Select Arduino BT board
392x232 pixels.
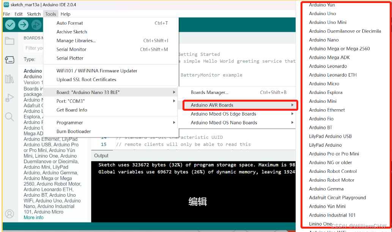tap(321, 127)
